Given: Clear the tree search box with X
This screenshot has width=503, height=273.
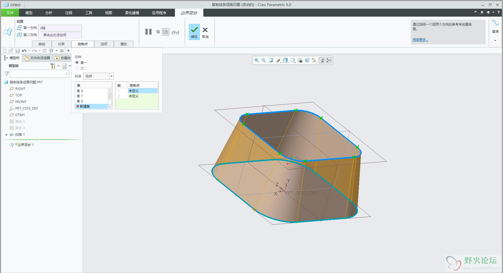Looking at the screenshot, I should pos(67,74).
